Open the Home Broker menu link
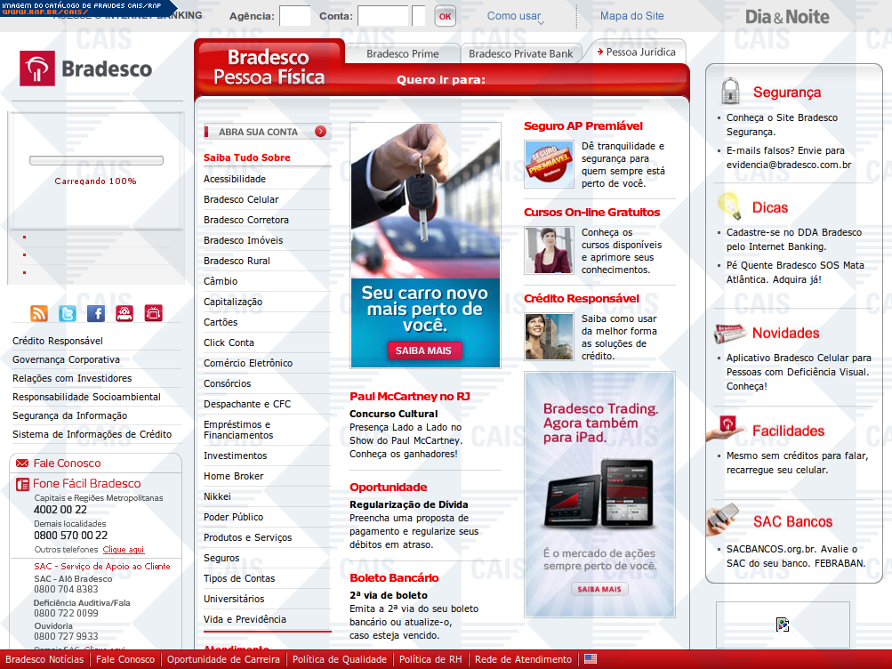 point(234,476)
